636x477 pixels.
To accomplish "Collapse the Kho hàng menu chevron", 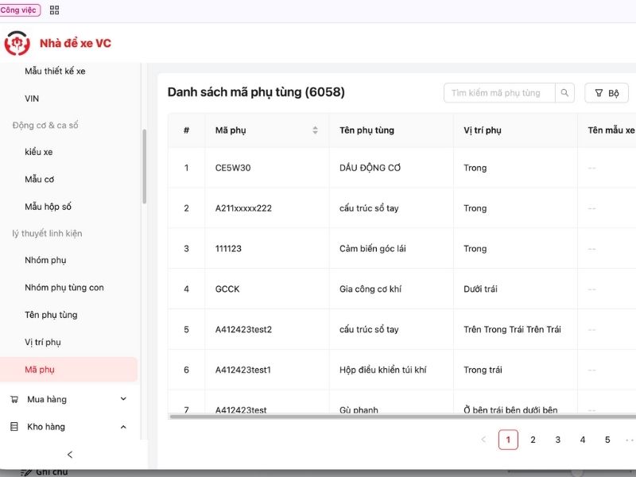I will coord(123,427).
